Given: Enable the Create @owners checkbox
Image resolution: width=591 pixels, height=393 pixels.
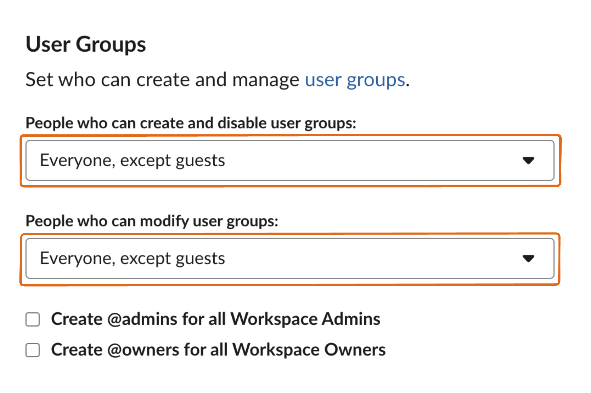Looking at the screenshot, I should pos(33,350).
